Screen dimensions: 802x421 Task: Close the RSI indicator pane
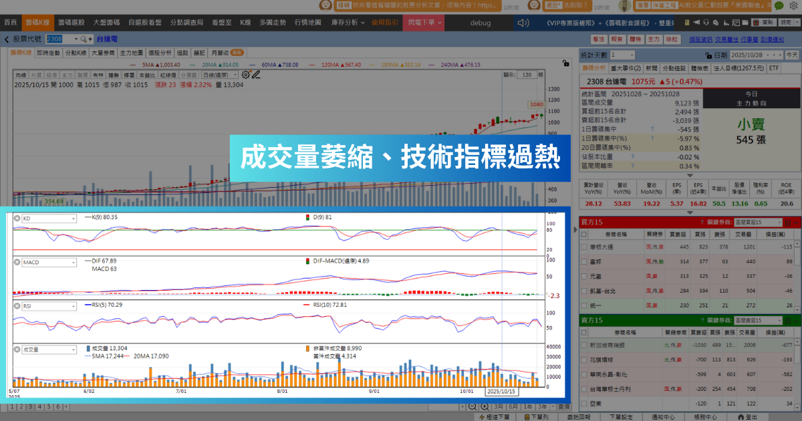[x=17, y=306]
